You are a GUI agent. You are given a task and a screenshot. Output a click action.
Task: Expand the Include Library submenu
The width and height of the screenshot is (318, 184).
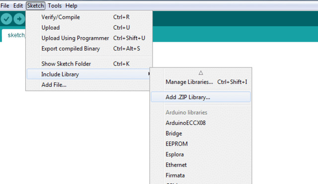point(89,74)
